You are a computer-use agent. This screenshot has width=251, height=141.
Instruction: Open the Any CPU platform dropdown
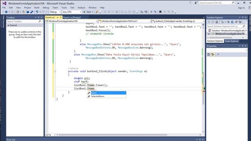80,12
